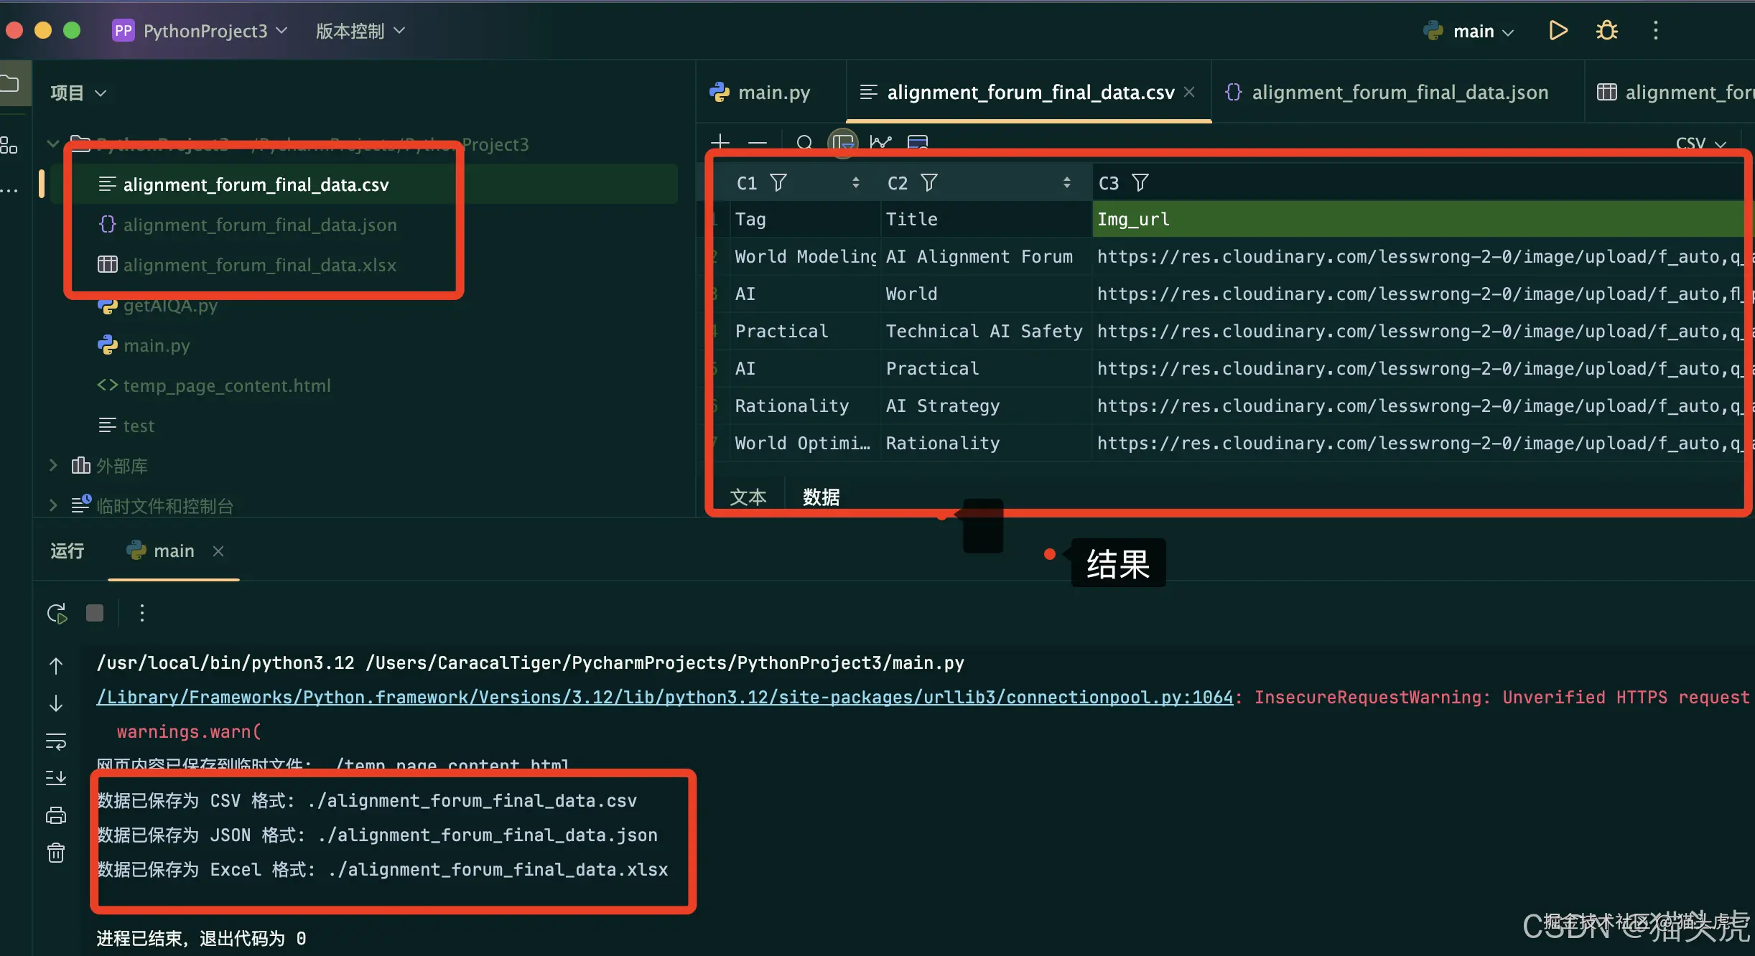1755x956 pixels.
Task: Clear console with the trash icon
Action: [56, 853]
